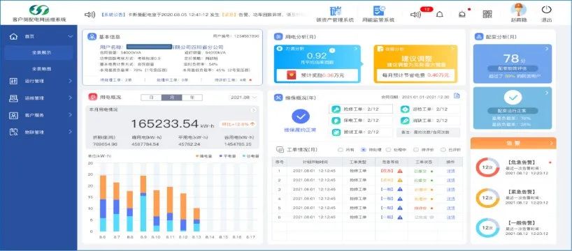Open 详情 link for row 3
The image size is (572, 251).
pos(451,189)
